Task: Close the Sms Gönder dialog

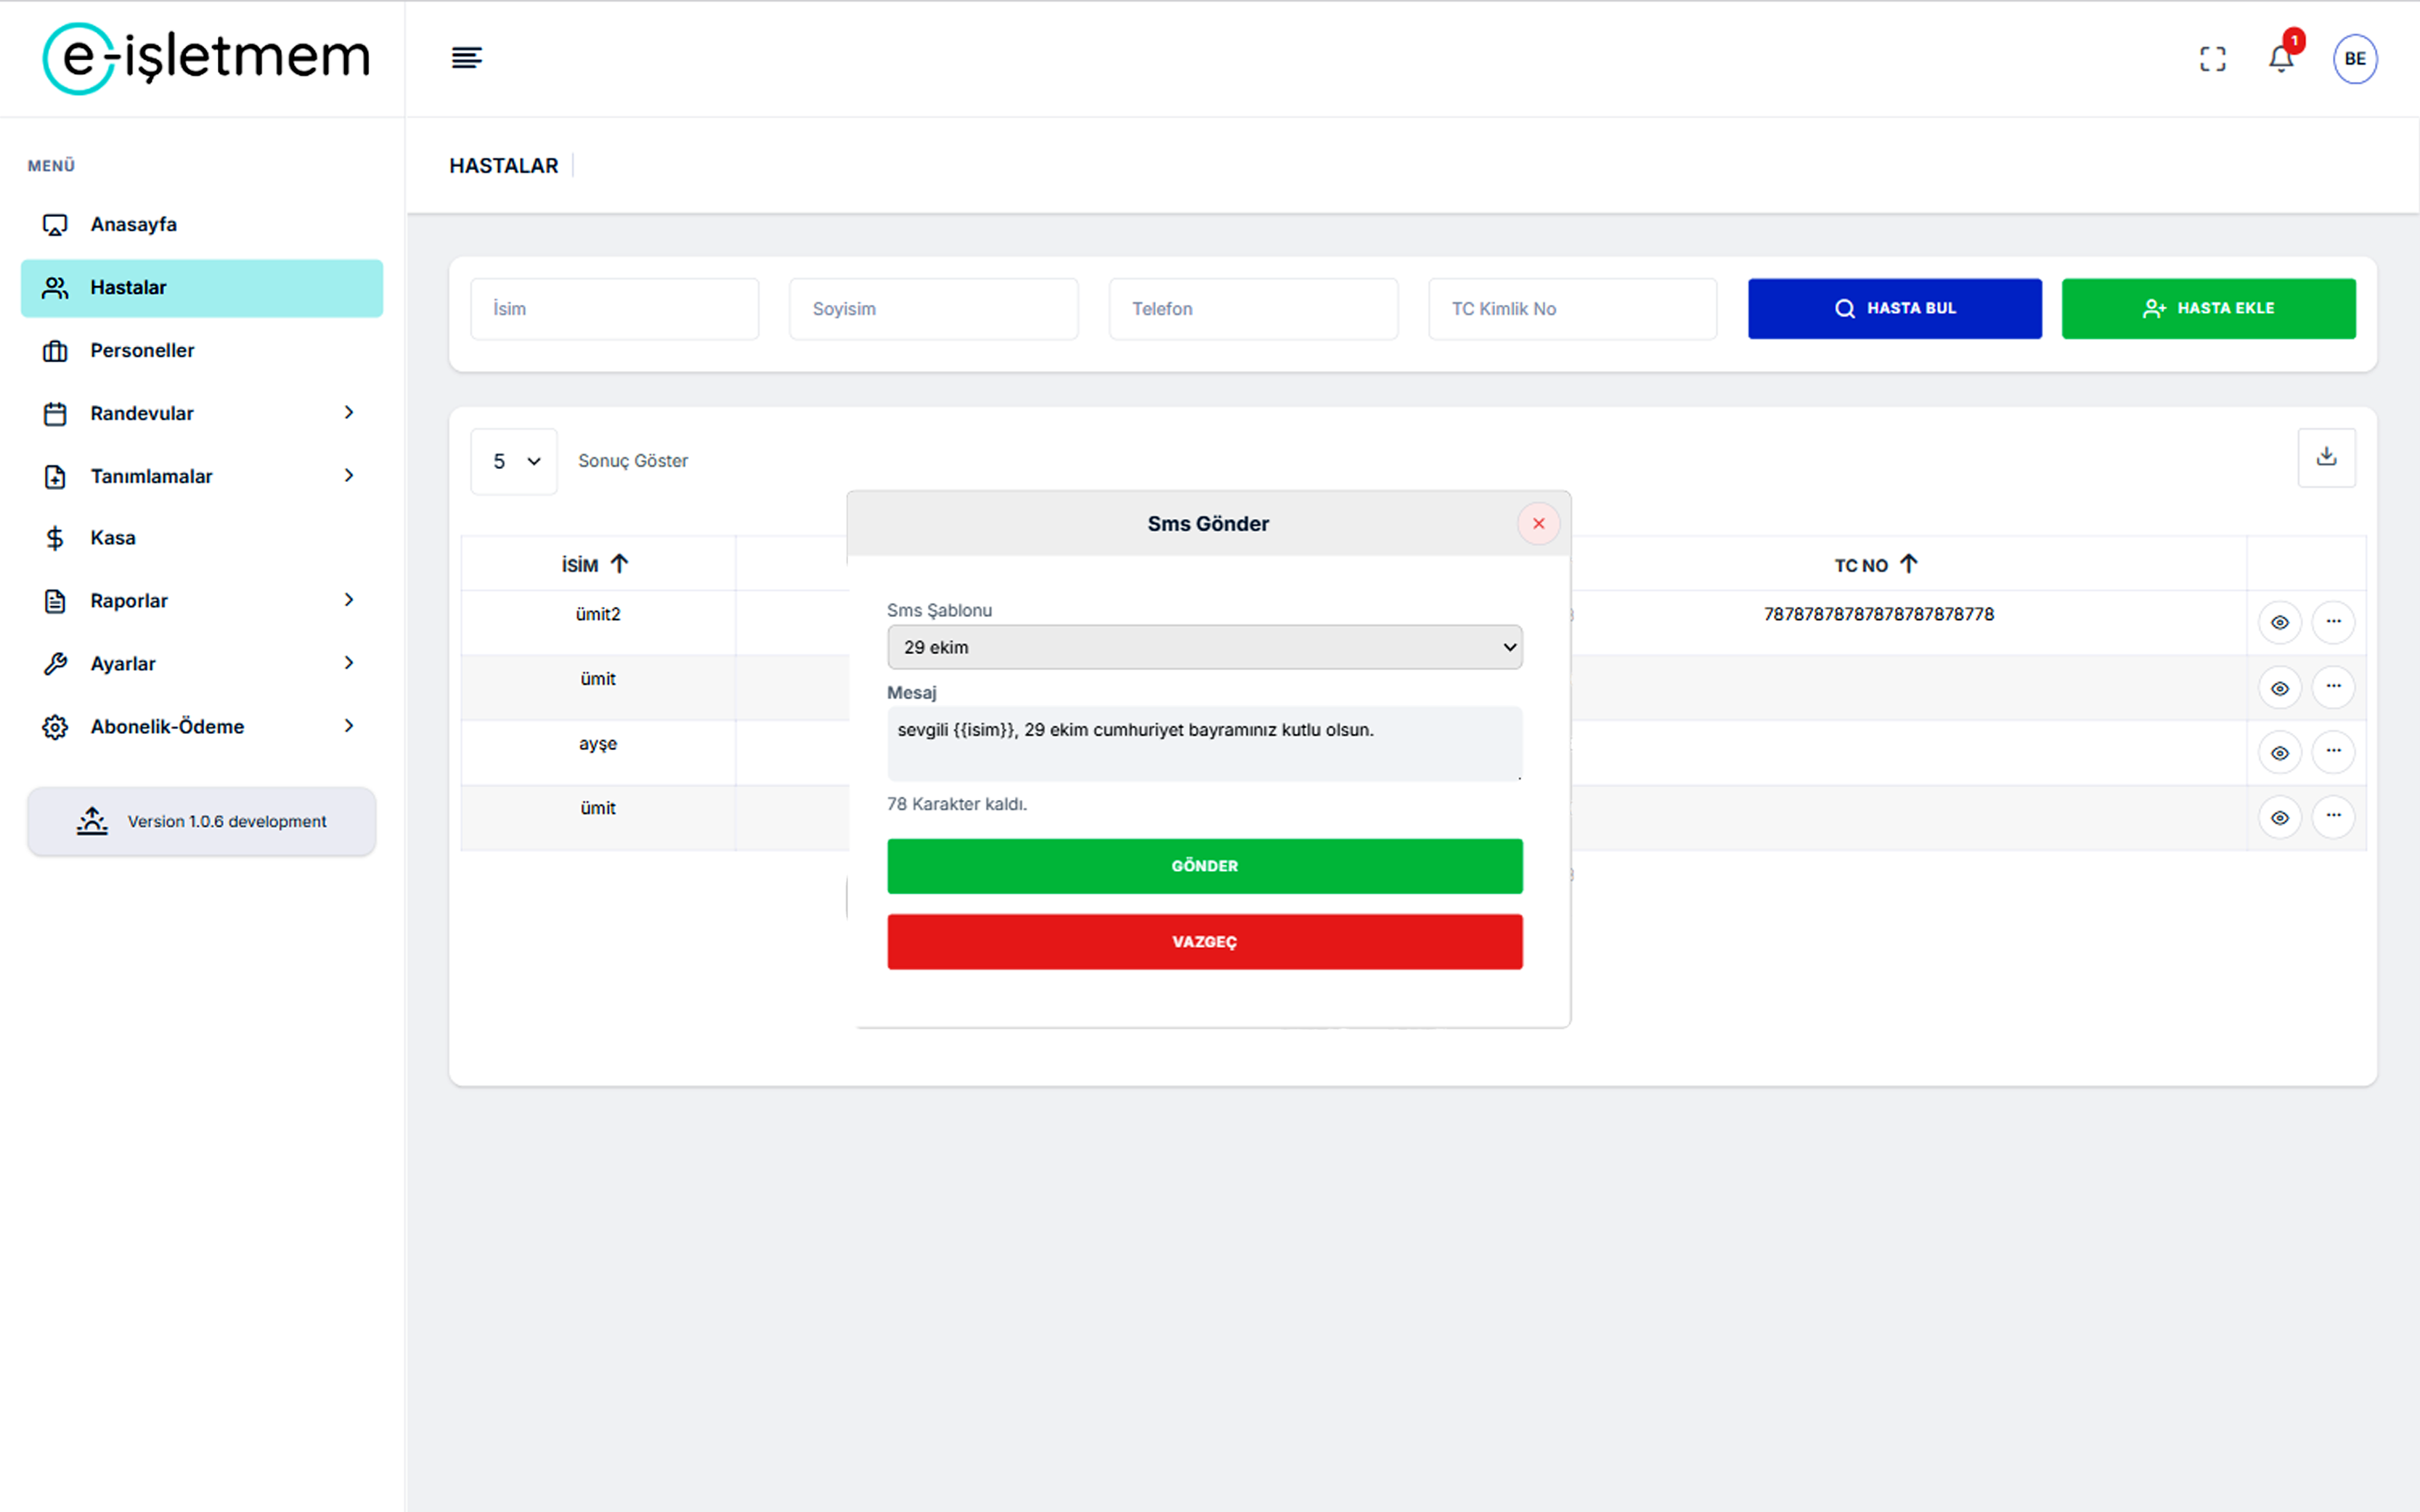Action: coord(1538,524)
